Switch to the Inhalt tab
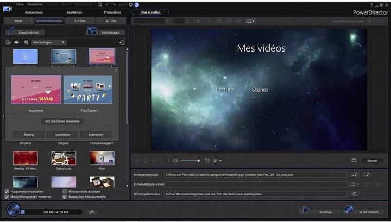The width and height of the screenshot is (391, 222). [18, 21]
